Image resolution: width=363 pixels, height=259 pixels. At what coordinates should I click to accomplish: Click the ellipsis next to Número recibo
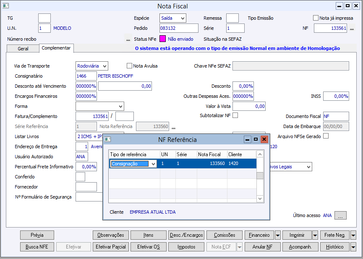pos(128,39)
